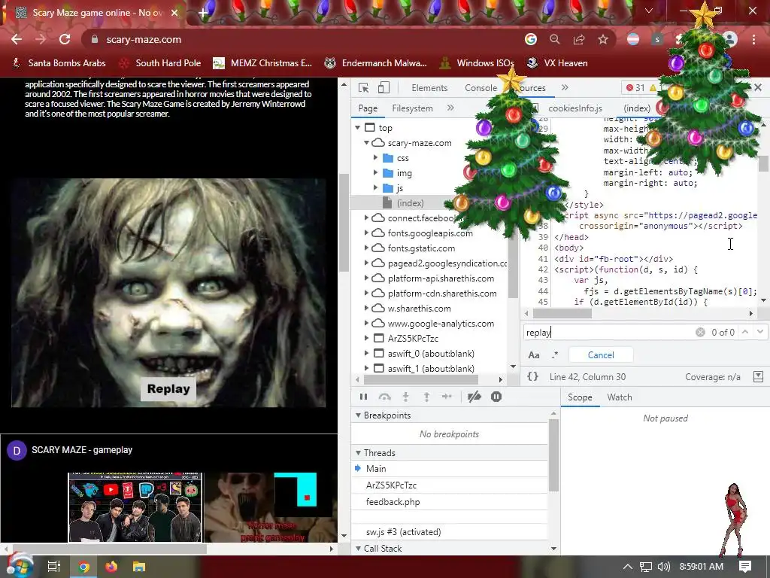Toggle regular expression search option
This screenshot has width=770, height=578.
click(x=555, y=355)
